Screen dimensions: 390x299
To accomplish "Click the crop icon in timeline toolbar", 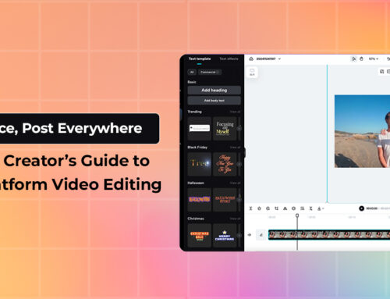I will pyautogui.click(x=276, y=208).
